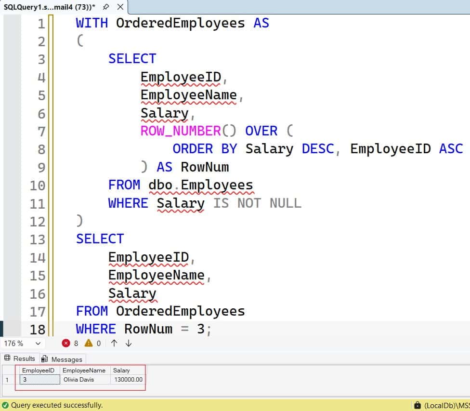Click the error count number 8
Viewport: 470px width, 411px height.
pyautogui.click(x=76, y=343)
